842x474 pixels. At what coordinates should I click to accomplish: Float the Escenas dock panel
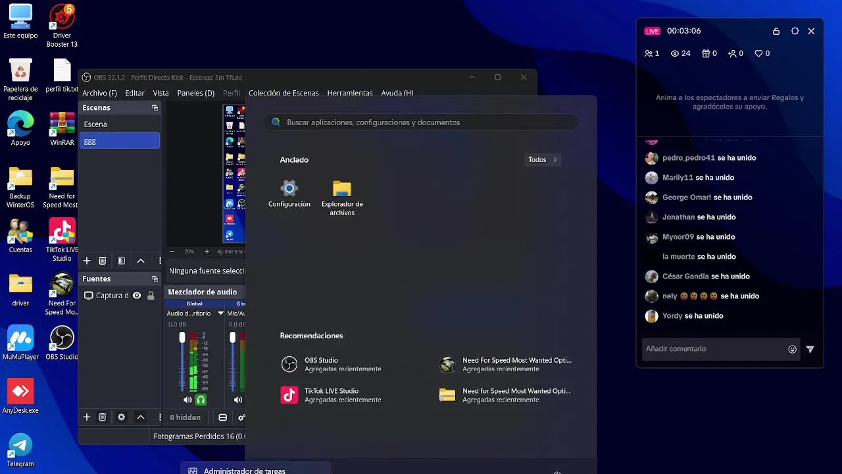pyautogui.click(x=155, y=108)
